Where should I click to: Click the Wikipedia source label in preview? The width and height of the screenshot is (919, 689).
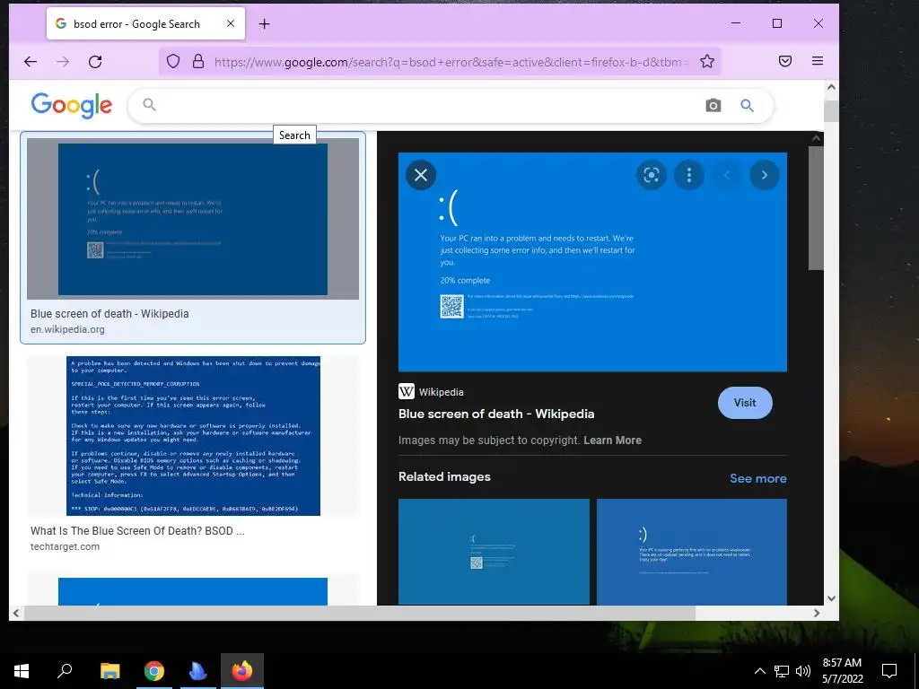coord(431,391)
